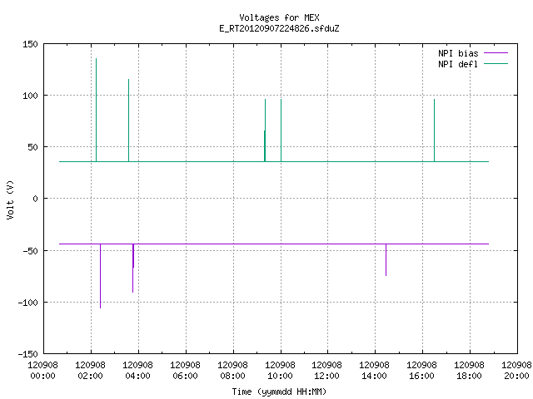Screen dimensions: 533x399
Task: Click the x-axis tick label 16:00
Action: [422, 376]
